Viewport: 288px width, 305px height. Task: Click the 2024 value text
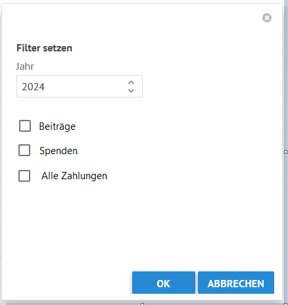pos(34,87)
